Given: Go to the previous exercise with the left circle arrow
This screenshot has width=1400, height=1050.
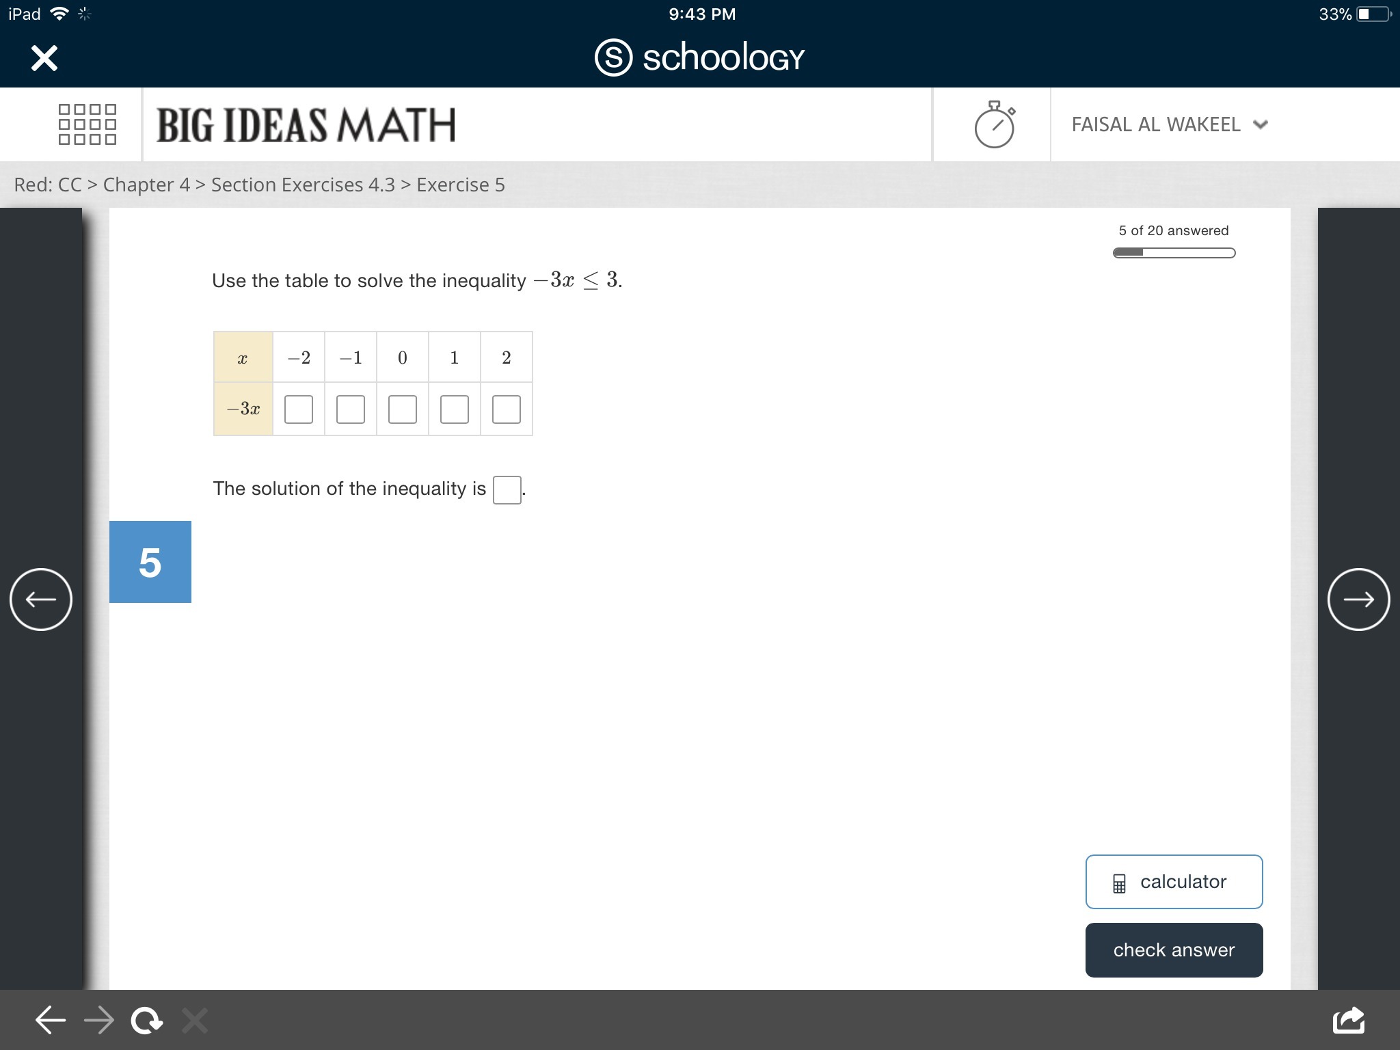Looking at the screenshot, I should [x=41, y=600].
